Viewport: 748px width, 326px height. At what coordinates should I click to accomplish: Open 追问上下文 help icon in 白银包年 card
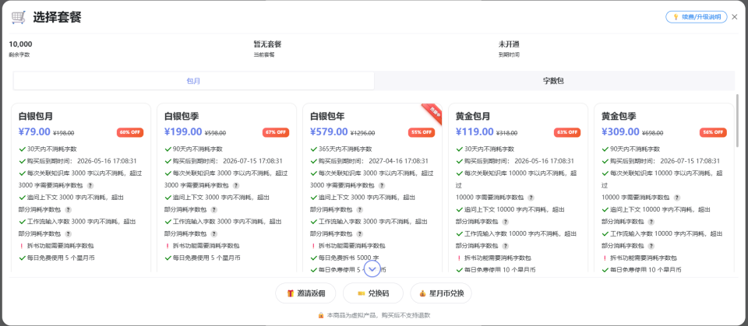[360, 210]
